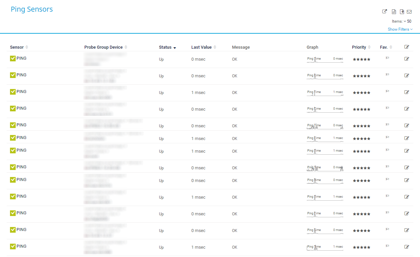The height and width of the screenshot is (257, 420).
Task: Click the add-page document icon
Action: 402,12
